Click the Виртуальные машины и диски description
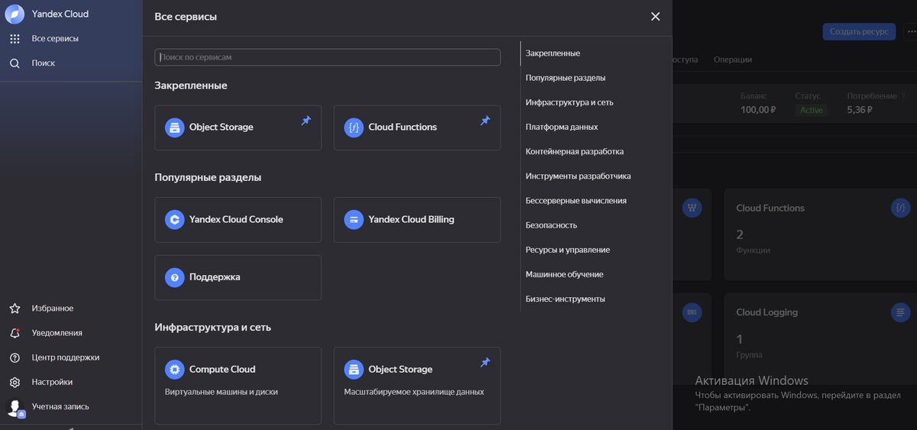 (222, 392)
